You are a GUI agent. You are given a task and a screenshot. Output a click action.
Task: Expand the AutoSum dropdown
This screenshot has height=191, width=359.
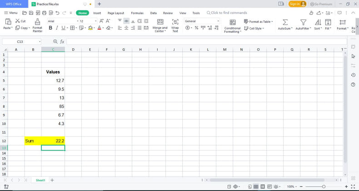pyautogui.click(x=292, y=29)
